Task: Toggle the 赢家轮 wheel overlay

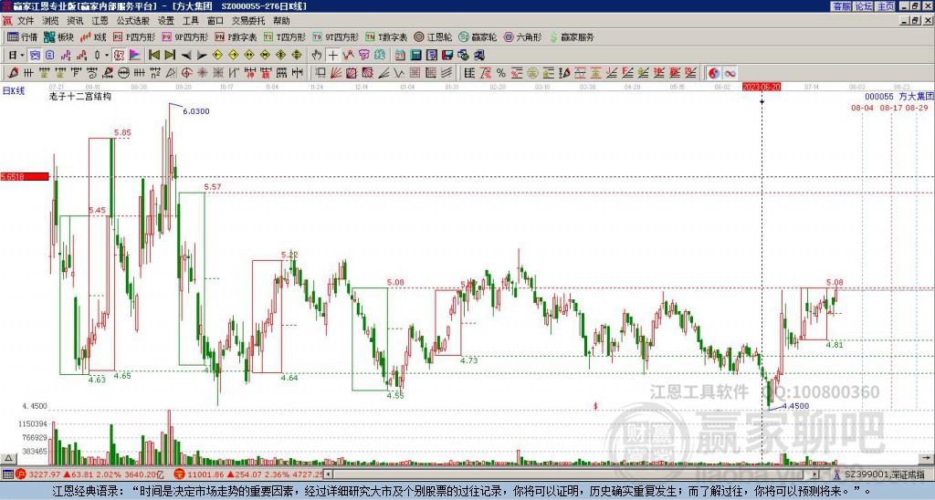Action: pos(478,36)
